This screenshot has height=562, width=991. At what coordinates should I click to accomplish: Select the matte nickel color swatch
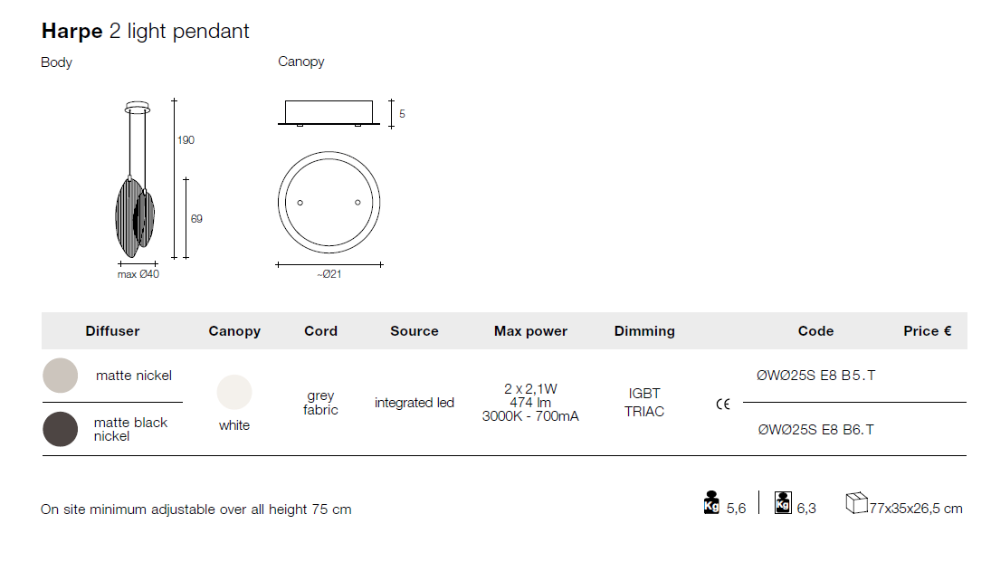pyautogui.click(x=61, y=376)
